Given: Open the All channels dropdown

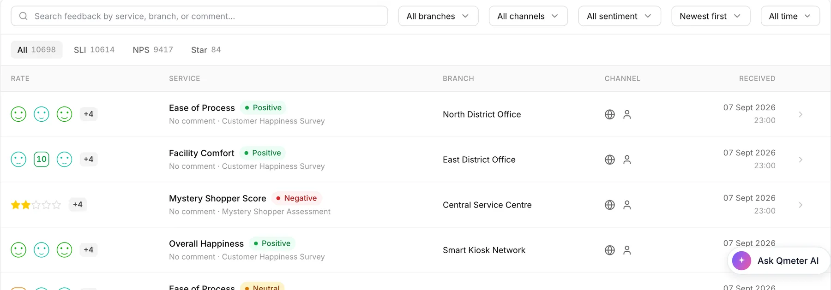Looking at the screenshot, I should pyautogui.click(x=528, y=16).
